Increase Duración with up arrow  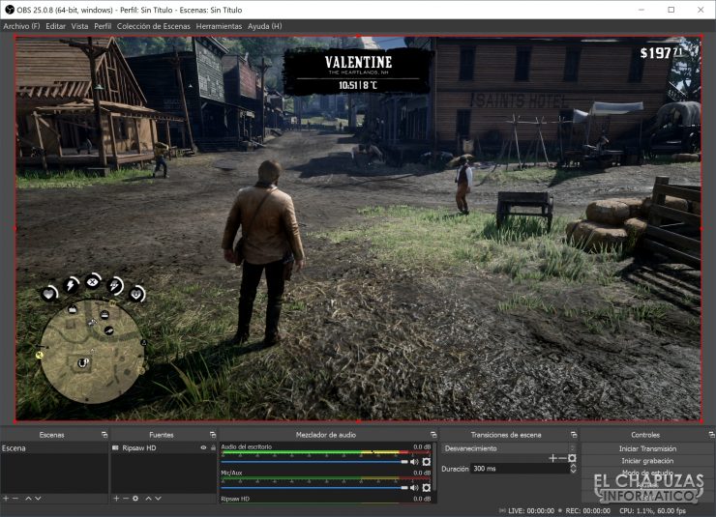click(573, 466)
